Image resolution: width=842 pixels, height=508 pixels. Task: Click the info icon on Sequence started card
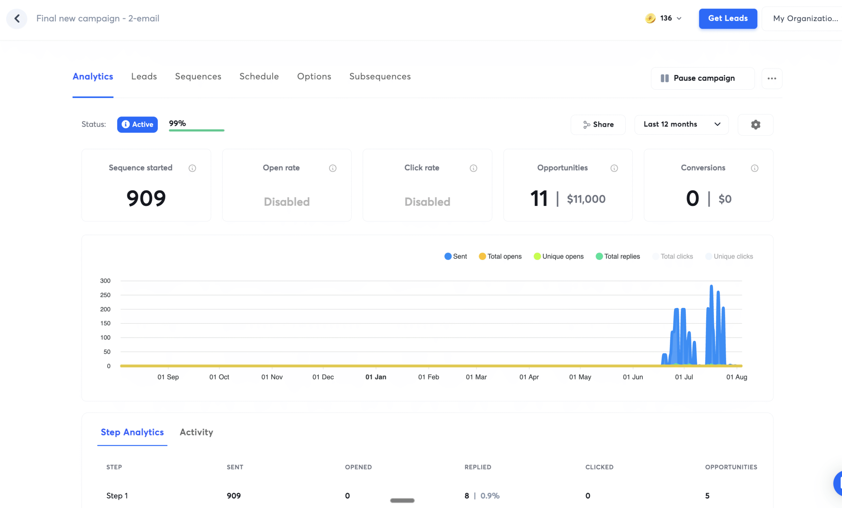click(x=192, y=168)
